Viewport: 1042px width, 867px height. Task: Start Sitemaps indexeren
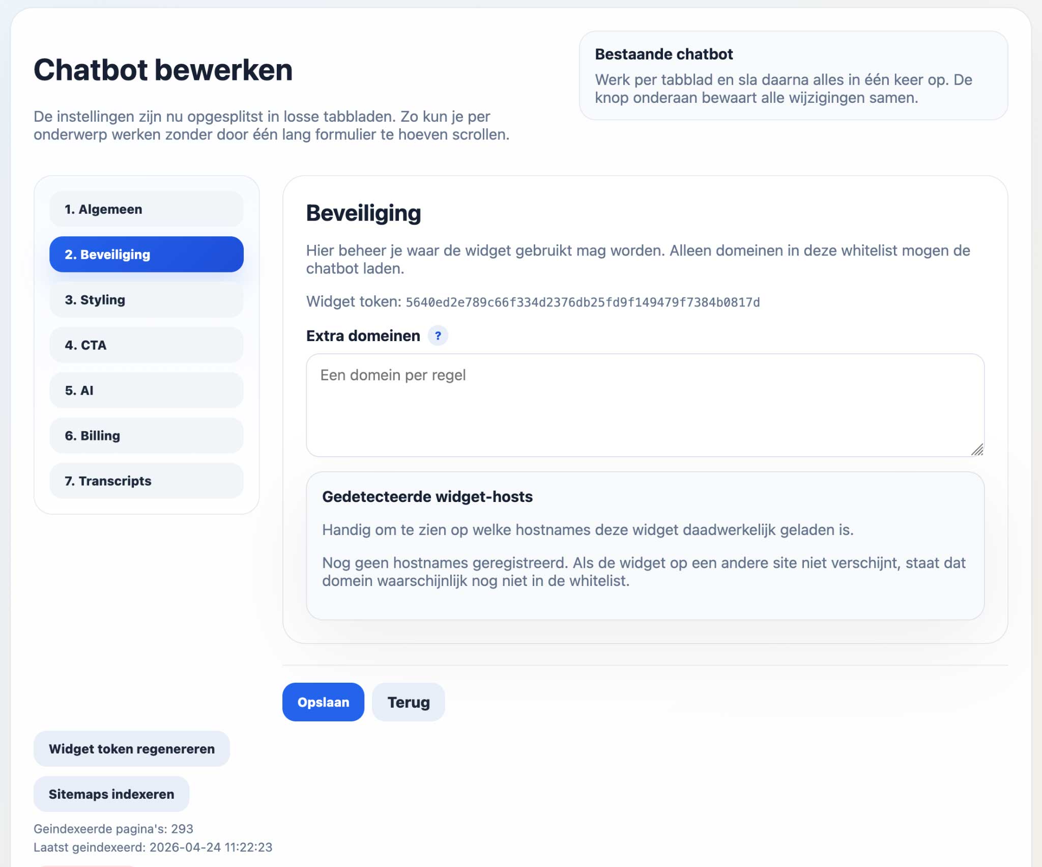pos(111,794)
